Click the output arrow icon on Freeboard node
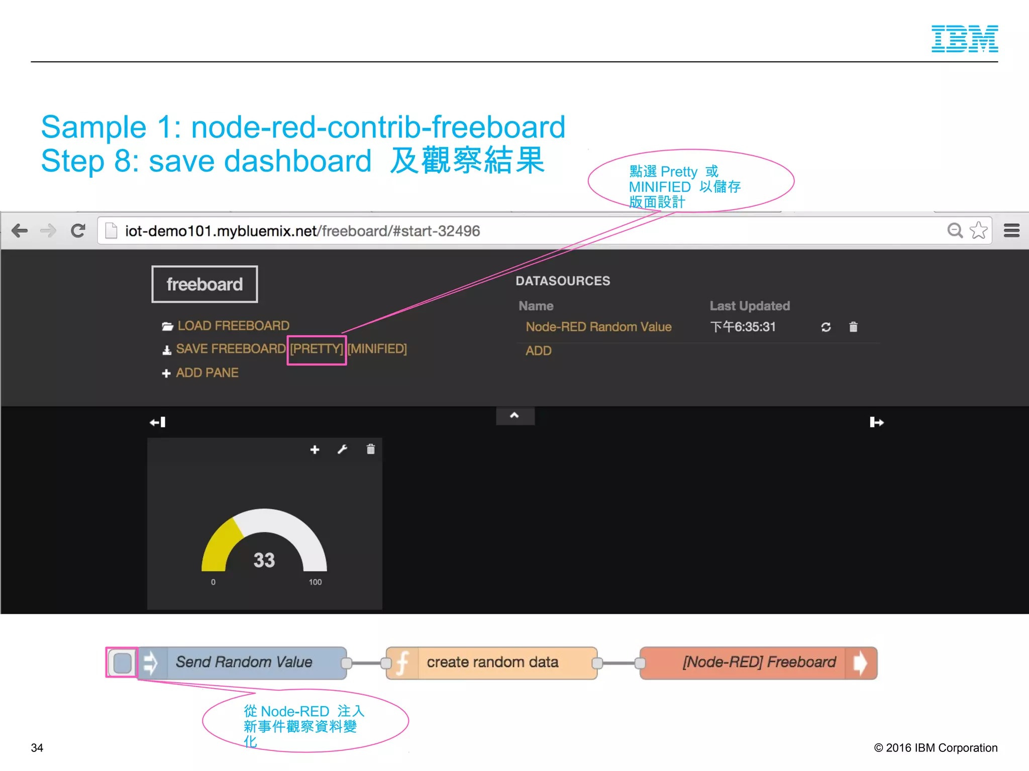 [860, 663]
